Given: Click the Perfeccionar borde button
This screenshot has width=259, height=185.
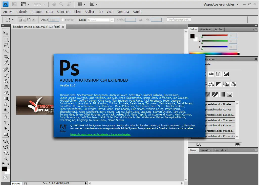Looking at the screenshot, I should click(x=179, y=20).
